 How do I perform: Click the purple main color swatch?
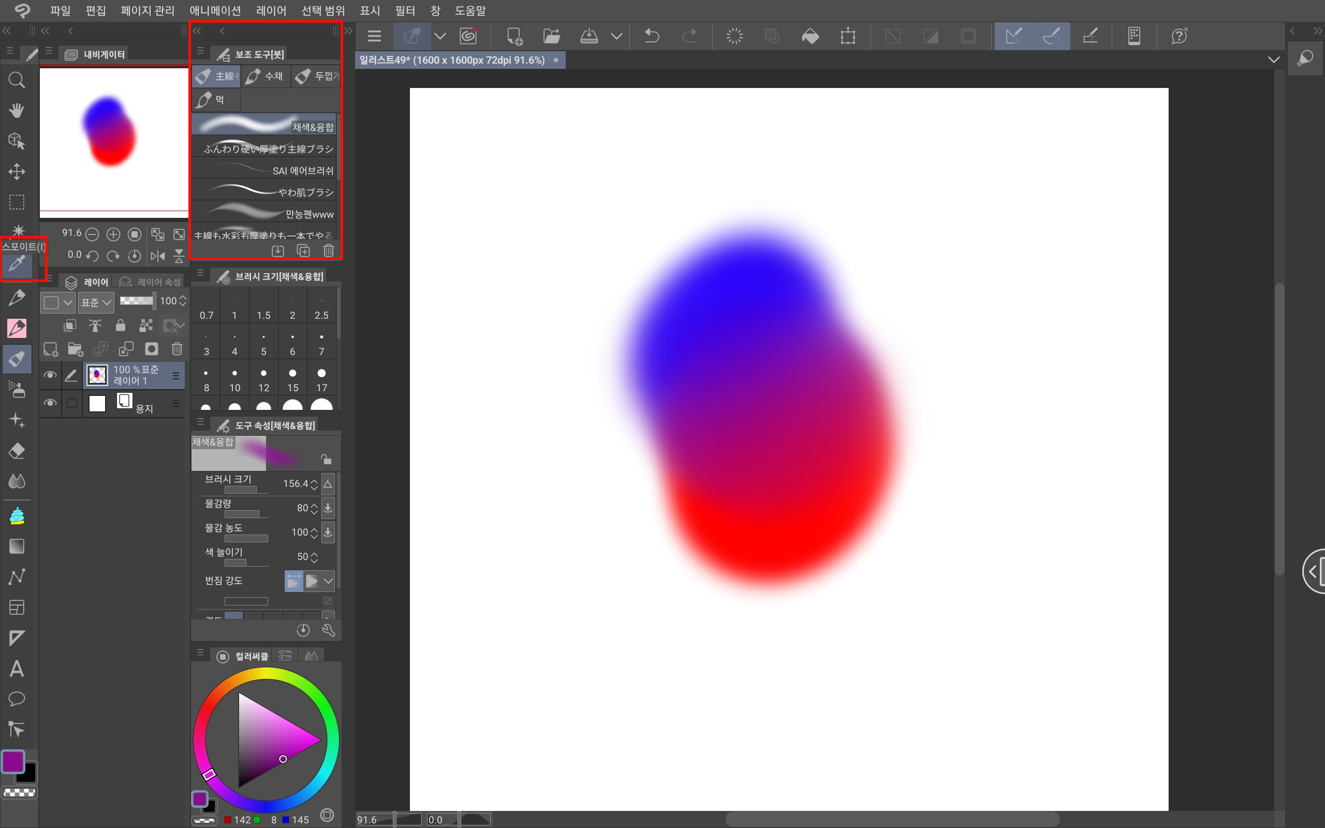point(12,761)
